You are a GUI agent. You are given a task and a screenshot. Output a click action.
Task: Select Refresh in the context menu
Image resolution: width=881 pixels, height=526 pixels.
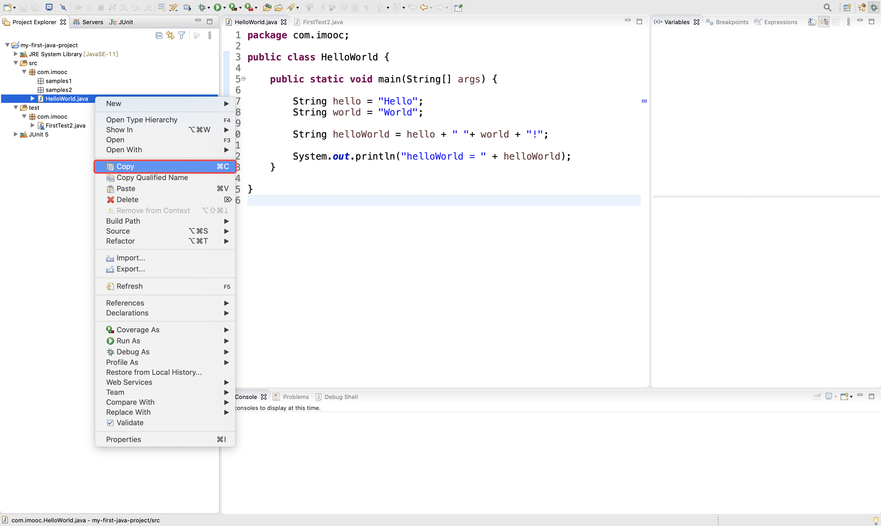point(165,286)
